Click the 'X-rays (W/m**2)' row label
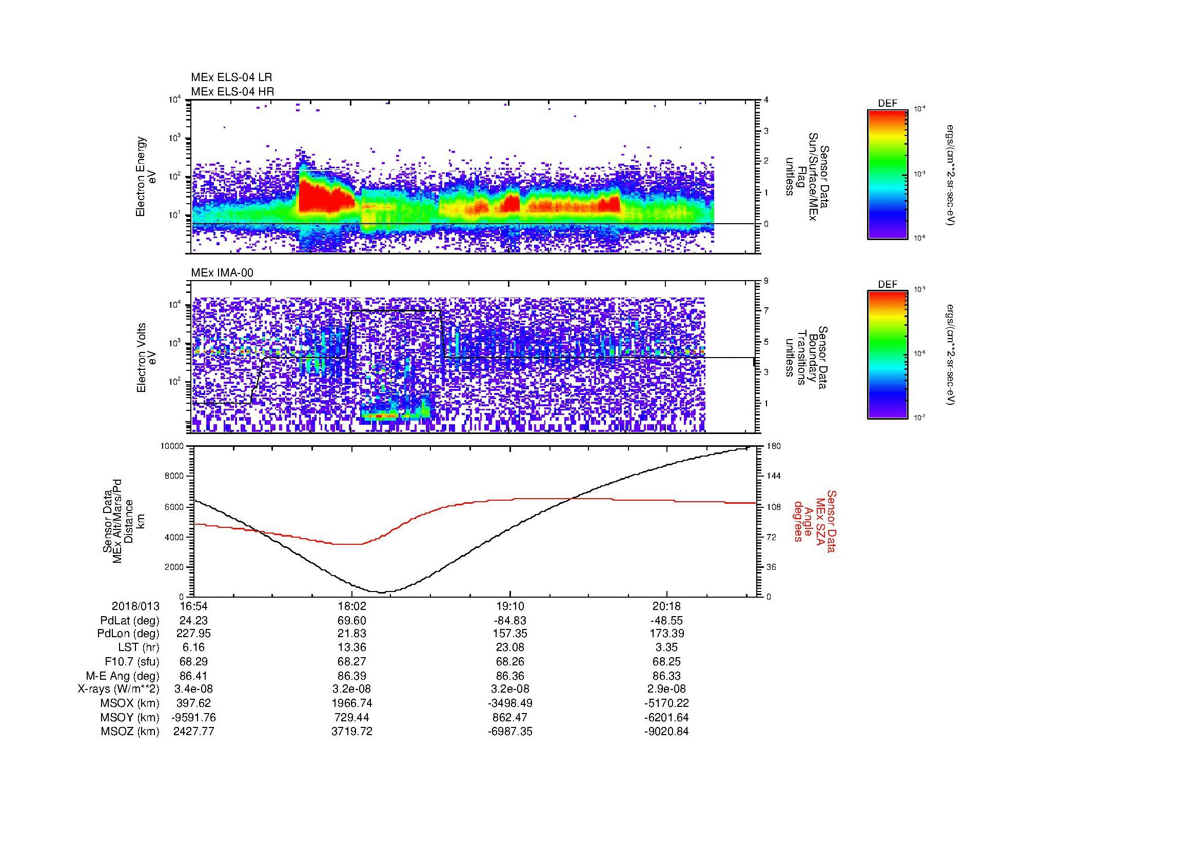1200x848 pixels. pos(119,689)
